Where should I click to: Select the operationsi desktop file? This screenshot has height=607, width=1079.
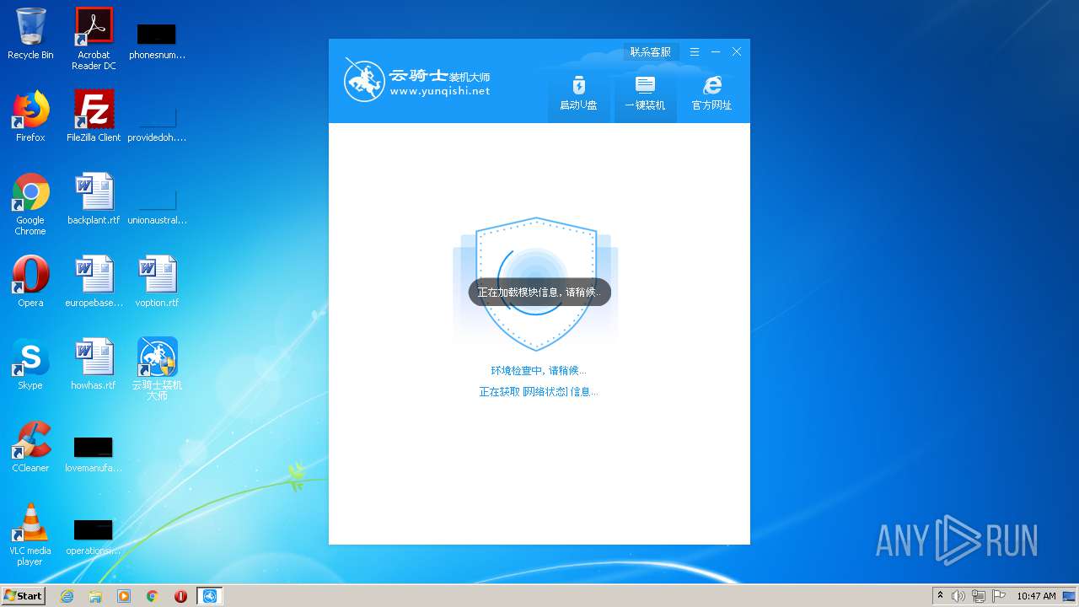pos(94,537)
